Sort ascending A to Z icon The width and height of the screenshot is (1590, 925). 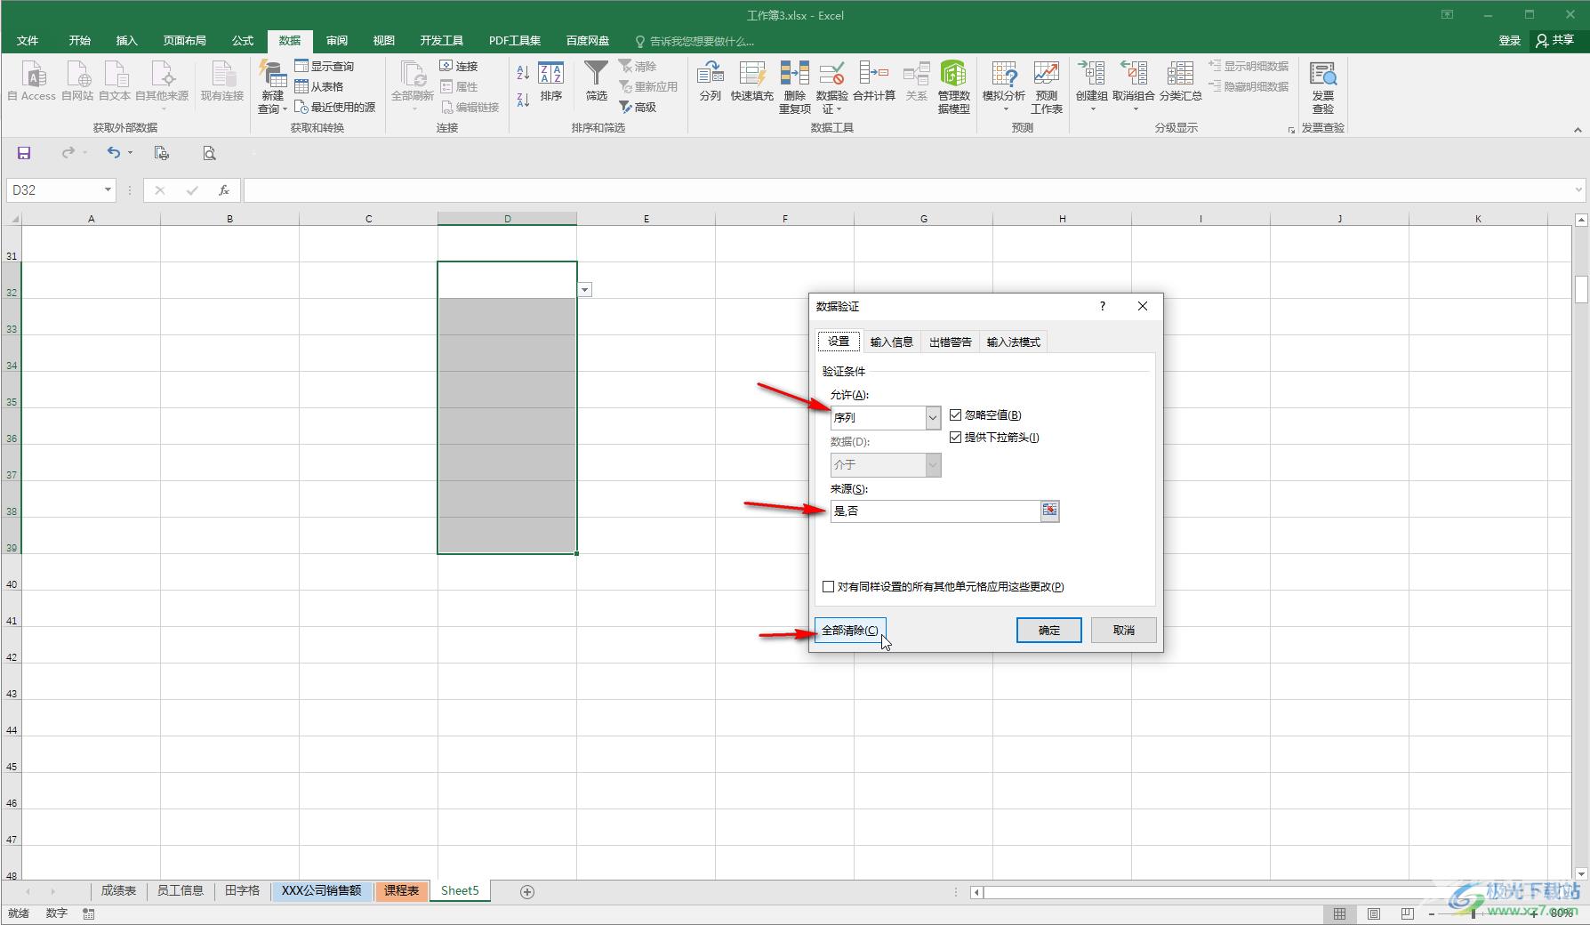pyautogui.click(x=523, y=72)
